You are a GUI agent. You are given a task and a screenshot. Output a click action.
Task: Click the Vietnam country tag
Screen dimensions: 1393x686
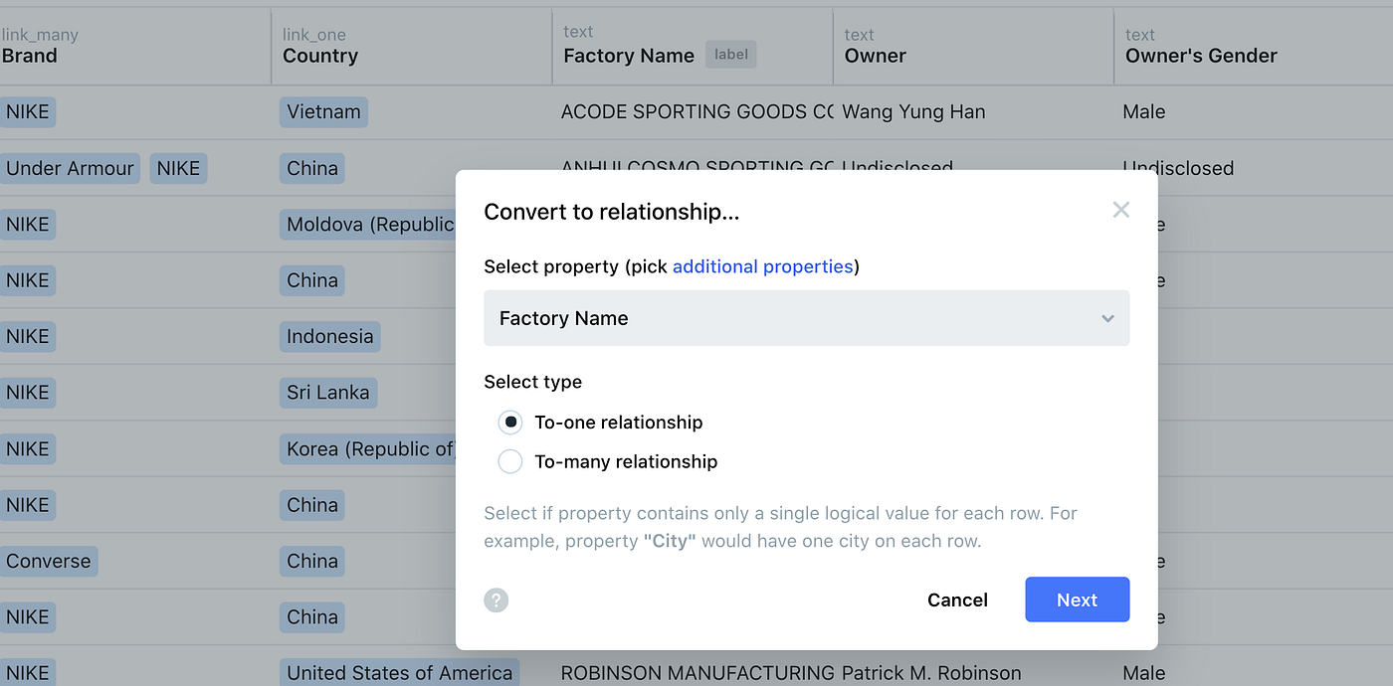coord(323,111)
